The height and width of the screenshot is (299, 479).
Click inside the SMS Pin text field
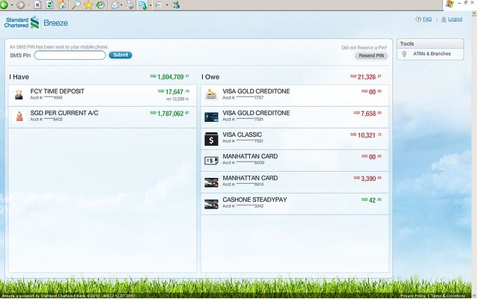click(70, 55)
